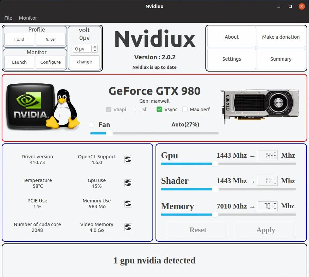
Task: Reset the clock values
Action: coord(198,230)
